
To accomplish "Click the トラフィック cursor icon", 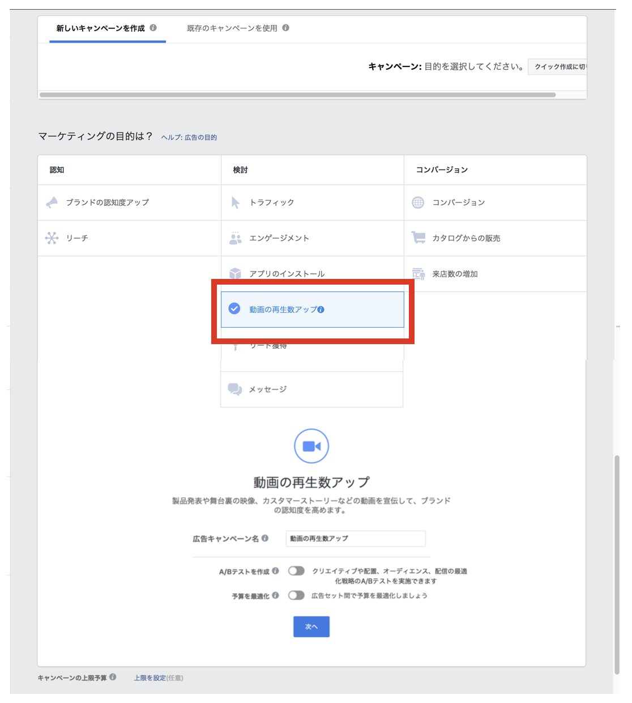I will (236, 202).
